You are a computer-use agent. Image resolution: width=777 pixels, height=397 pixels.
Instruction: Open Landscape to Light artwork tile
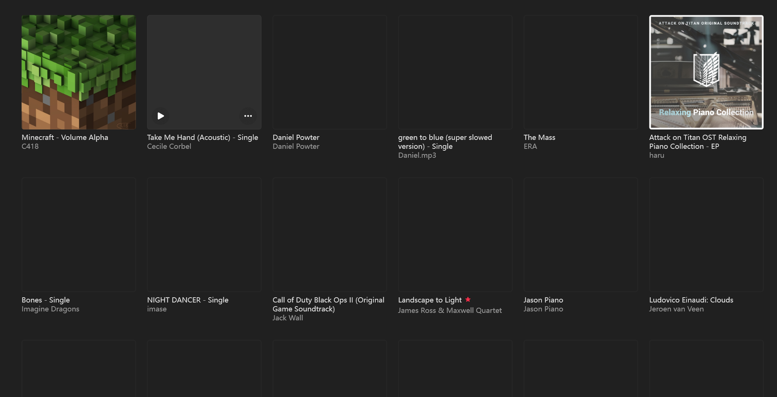[x=455, y=234]
